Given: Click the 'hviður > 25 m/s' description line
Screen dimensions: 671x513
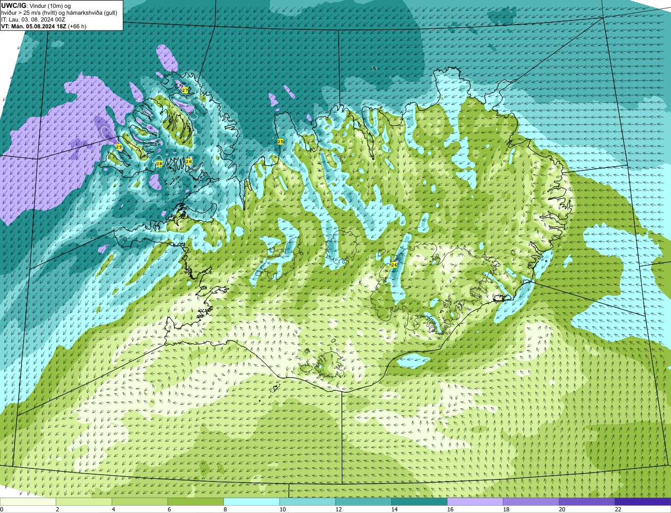Looking at the screenshot, I should point(59,13).
